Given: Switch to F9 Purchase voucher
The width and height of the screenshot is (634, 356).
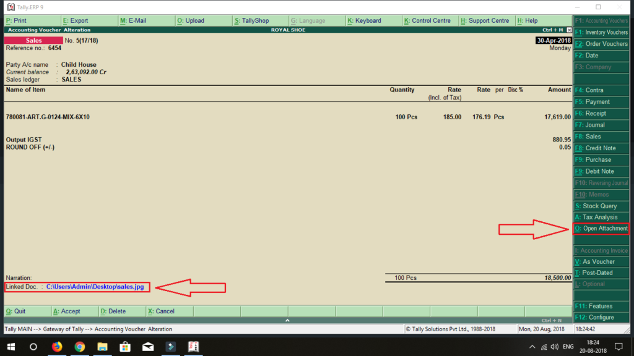Looking at the screenshot, I should coord(600,159).
